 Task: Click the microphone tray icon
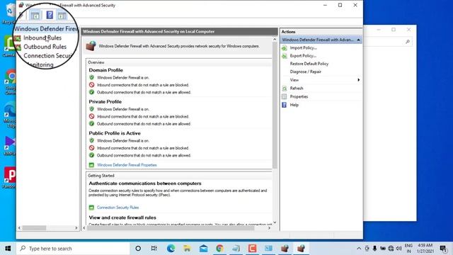(374, 249)
